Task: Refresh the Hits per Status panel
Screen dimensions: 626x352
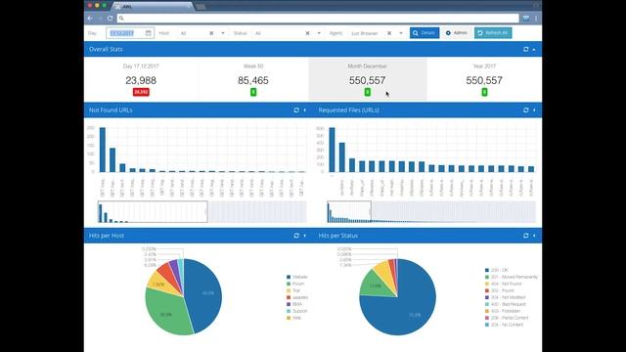Action: pyautogui.click(x=526, y=236)
